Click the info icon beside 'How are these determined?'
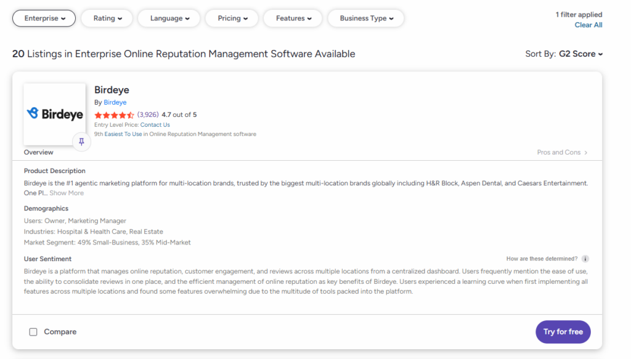Viewport: 631px width, 359px height. [585, 259]
